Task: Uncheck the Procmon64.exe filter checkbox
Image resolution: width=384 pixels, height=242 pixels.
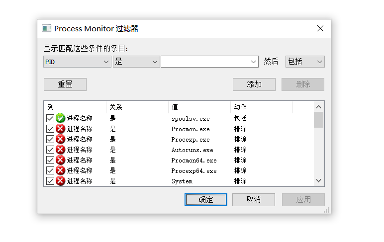Action: (x=50, y=160)
